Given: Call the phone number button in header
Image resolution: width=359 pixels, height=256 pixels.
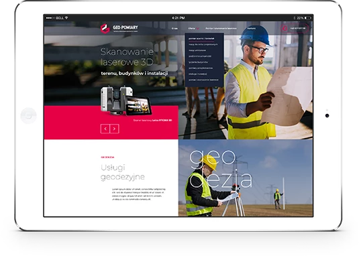Looking at the screenshot, I should click(295, 28).
